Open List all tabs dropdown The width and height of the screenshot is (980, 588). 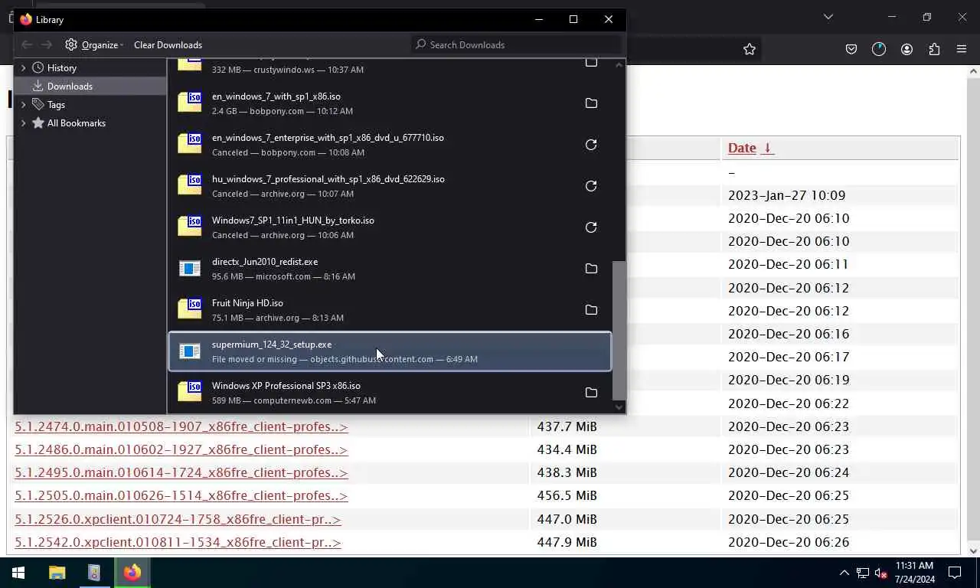click(x=828, y=17)
